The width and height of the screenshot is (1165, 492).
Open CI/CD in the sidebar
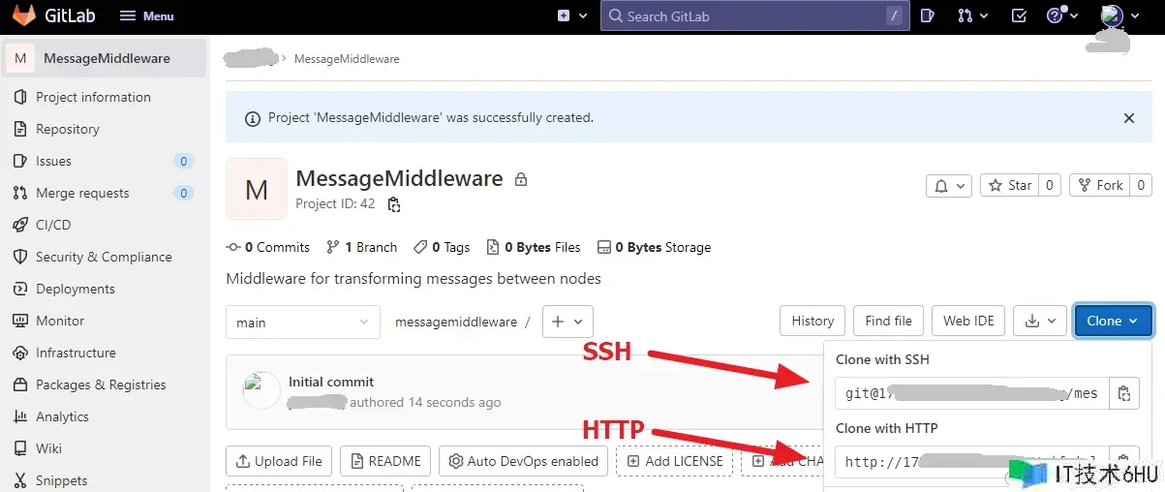(53, 225)
